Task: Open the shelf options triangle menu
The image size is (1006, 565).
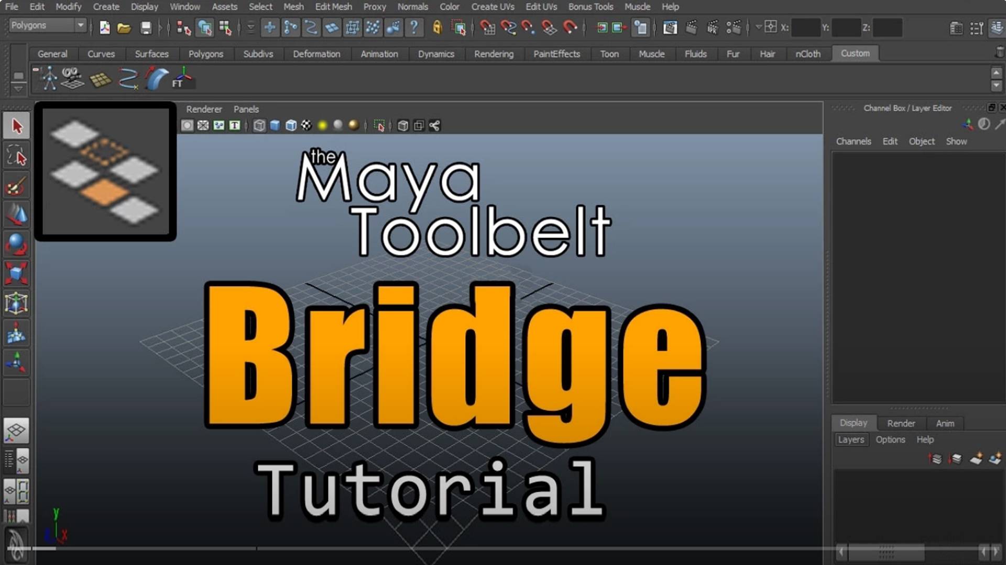Action: click(18, 89)
